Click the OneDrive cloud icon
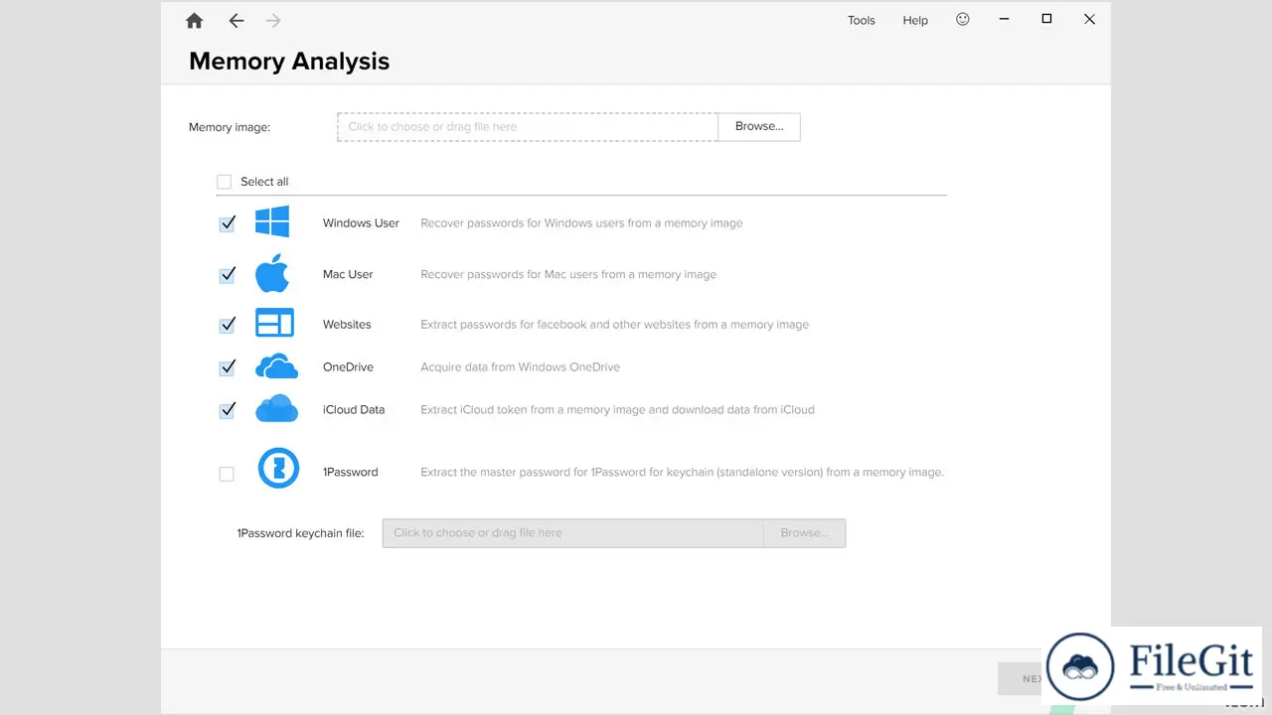The image size is (1272, 715). click(276, 366)
